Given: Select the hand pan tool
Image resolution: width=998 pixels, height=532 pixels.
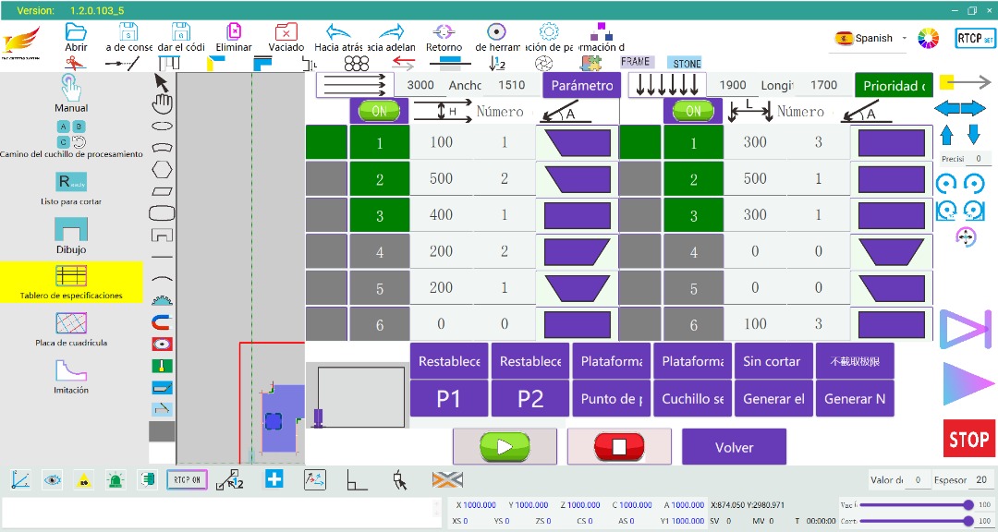Looking at the screenshot, I should click(x=162, y=101).
